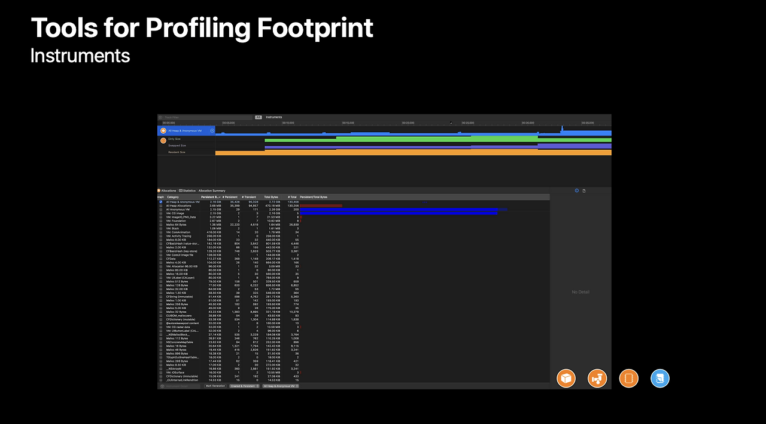Open the Allocations breadcrumb menu
This screenshot has width=766, height=424.
[x=168, y=191]
